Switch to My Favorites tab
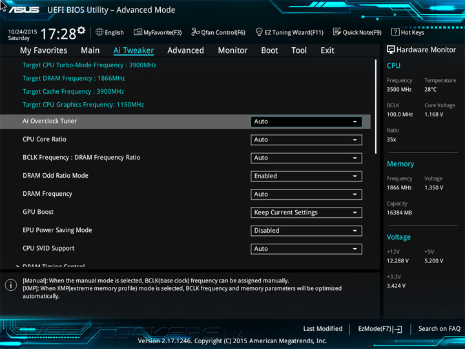465x349 pixels. point(44,50)
